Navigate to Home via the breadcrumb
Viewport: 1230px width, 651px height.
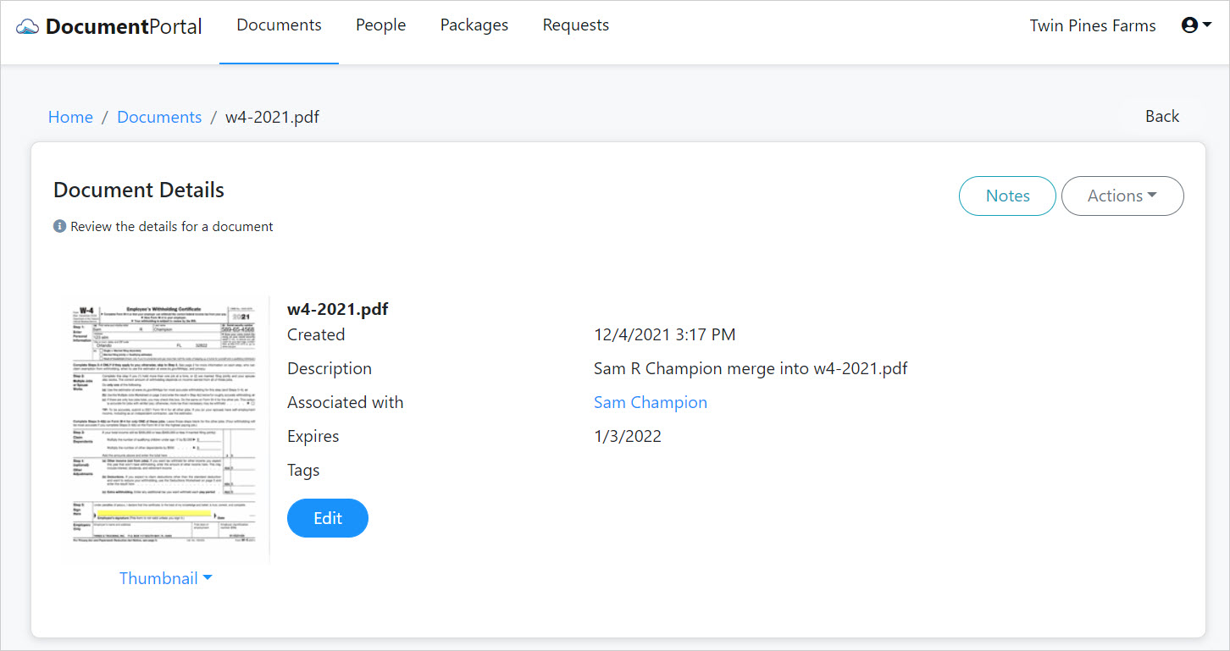point(70,116)
